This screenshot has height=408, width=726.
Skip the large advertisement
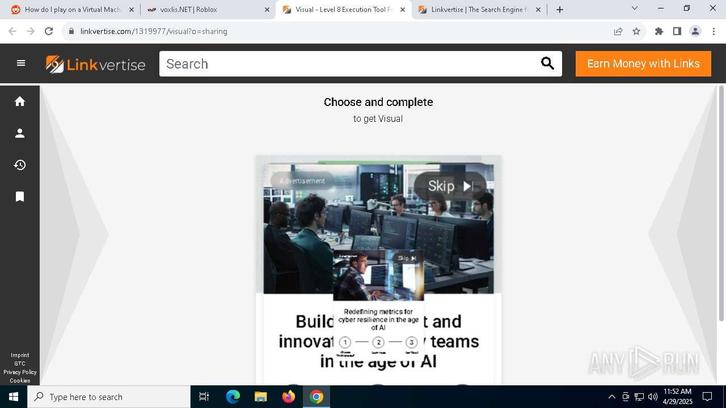[x=450, y=186]
